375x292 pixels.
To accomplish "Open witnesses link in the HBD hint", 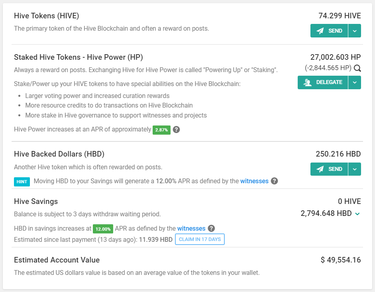I will click(254, 181).
